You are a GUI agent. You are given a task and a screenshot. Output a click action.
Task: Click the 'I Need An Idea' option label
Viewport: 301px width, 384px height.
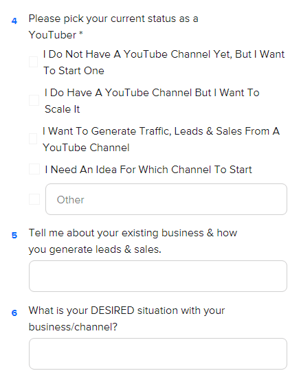click(148, 170)
